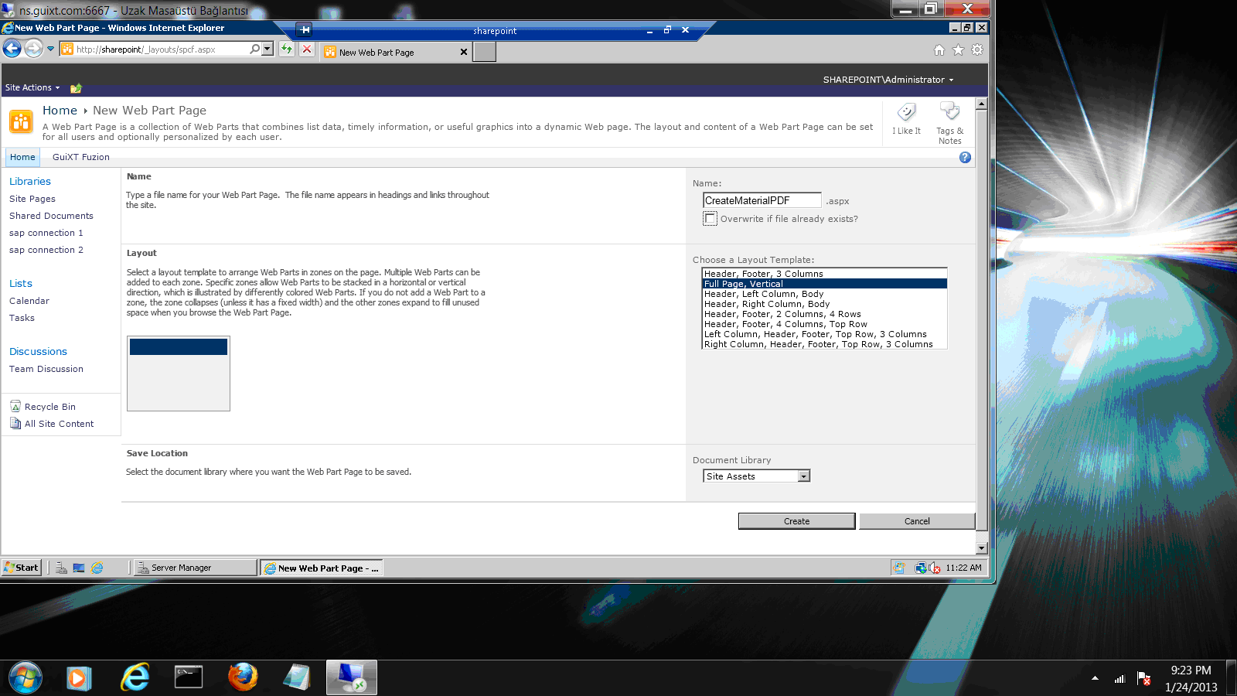Switch to the Home navigation tab
This screenshot has width=1237, height=696.
pyautogui.click(x=22, y=157)
